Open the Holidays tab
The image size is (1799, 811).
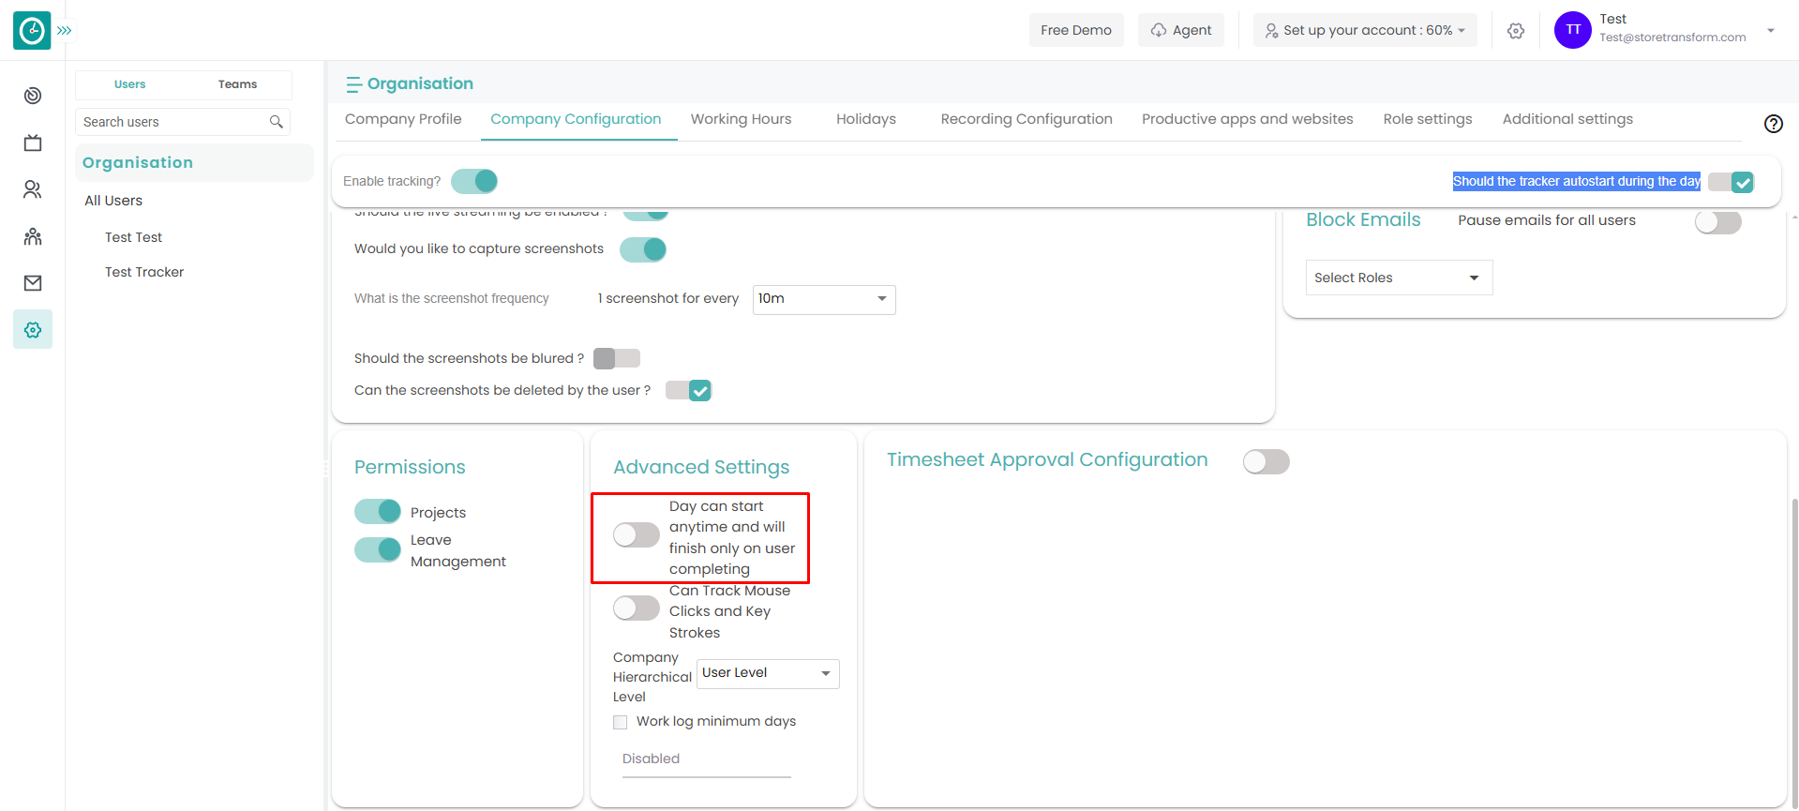point(866,119)
